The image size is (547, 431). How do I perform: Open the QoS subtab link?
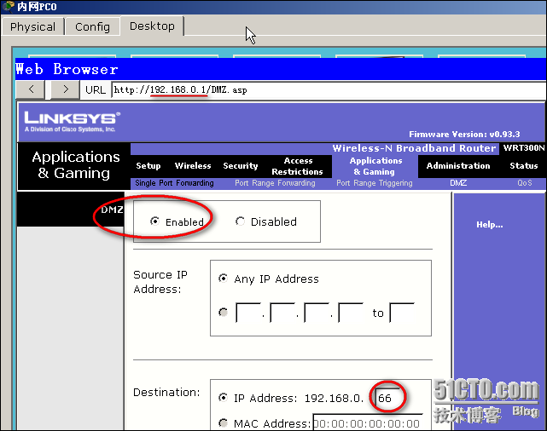click(x=525, y=183)
